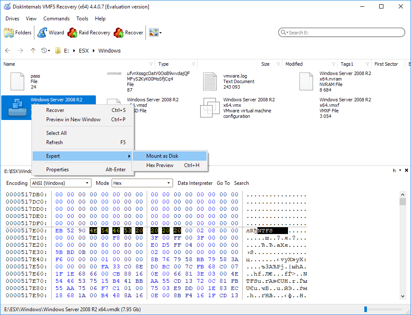Image resolution: width=411 pixels, height=315 pixels.
Task: Choose Preview in New Window
Action: 83,120
